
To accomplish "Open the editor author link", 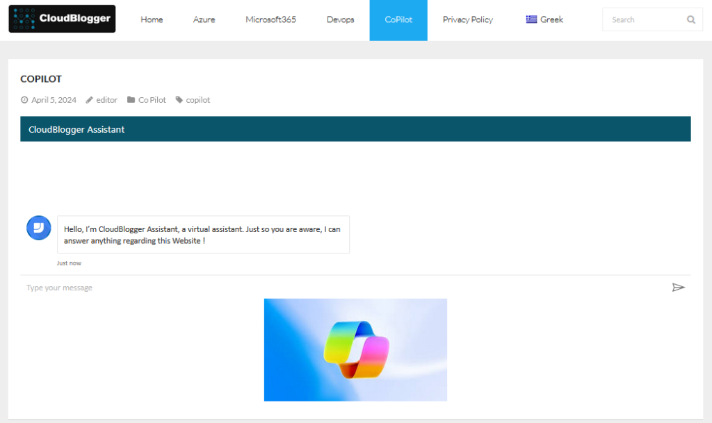I will tap(106, 100).
